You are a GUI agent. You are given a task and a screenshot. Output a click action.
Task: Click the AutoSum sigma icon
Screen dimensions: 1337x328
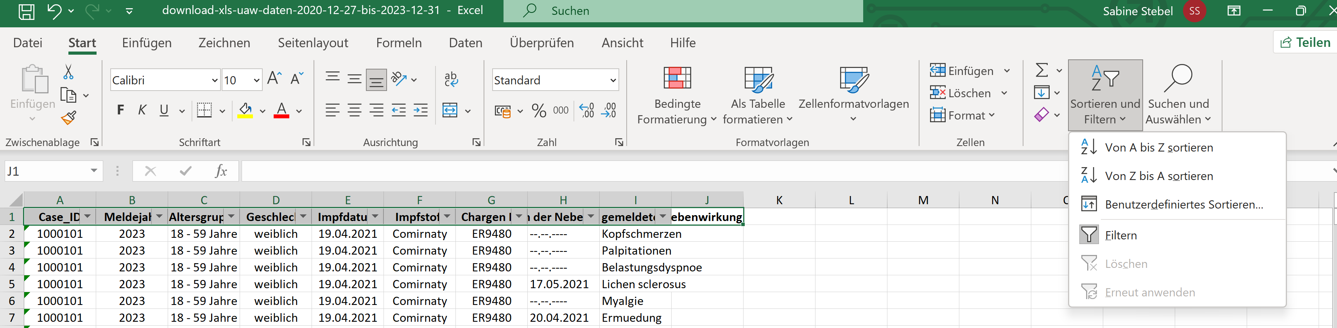(x=1042, y=70)
